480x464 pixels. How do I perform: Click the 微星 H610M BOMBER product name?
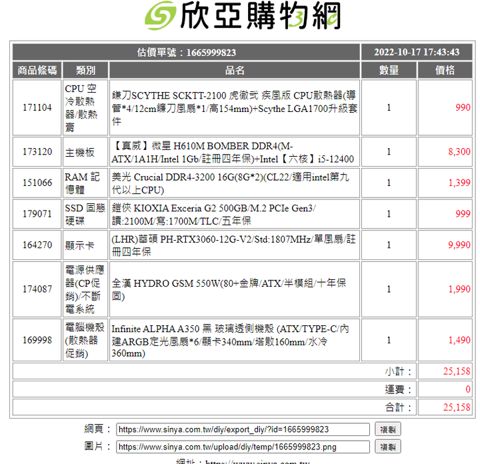pyautogui.click(x=233, y=153)
